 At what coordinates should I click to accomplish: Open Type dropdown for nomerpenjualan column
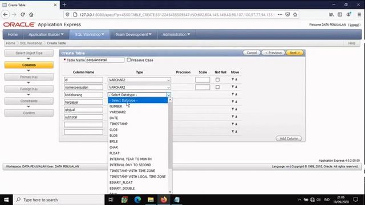[139, 87]
